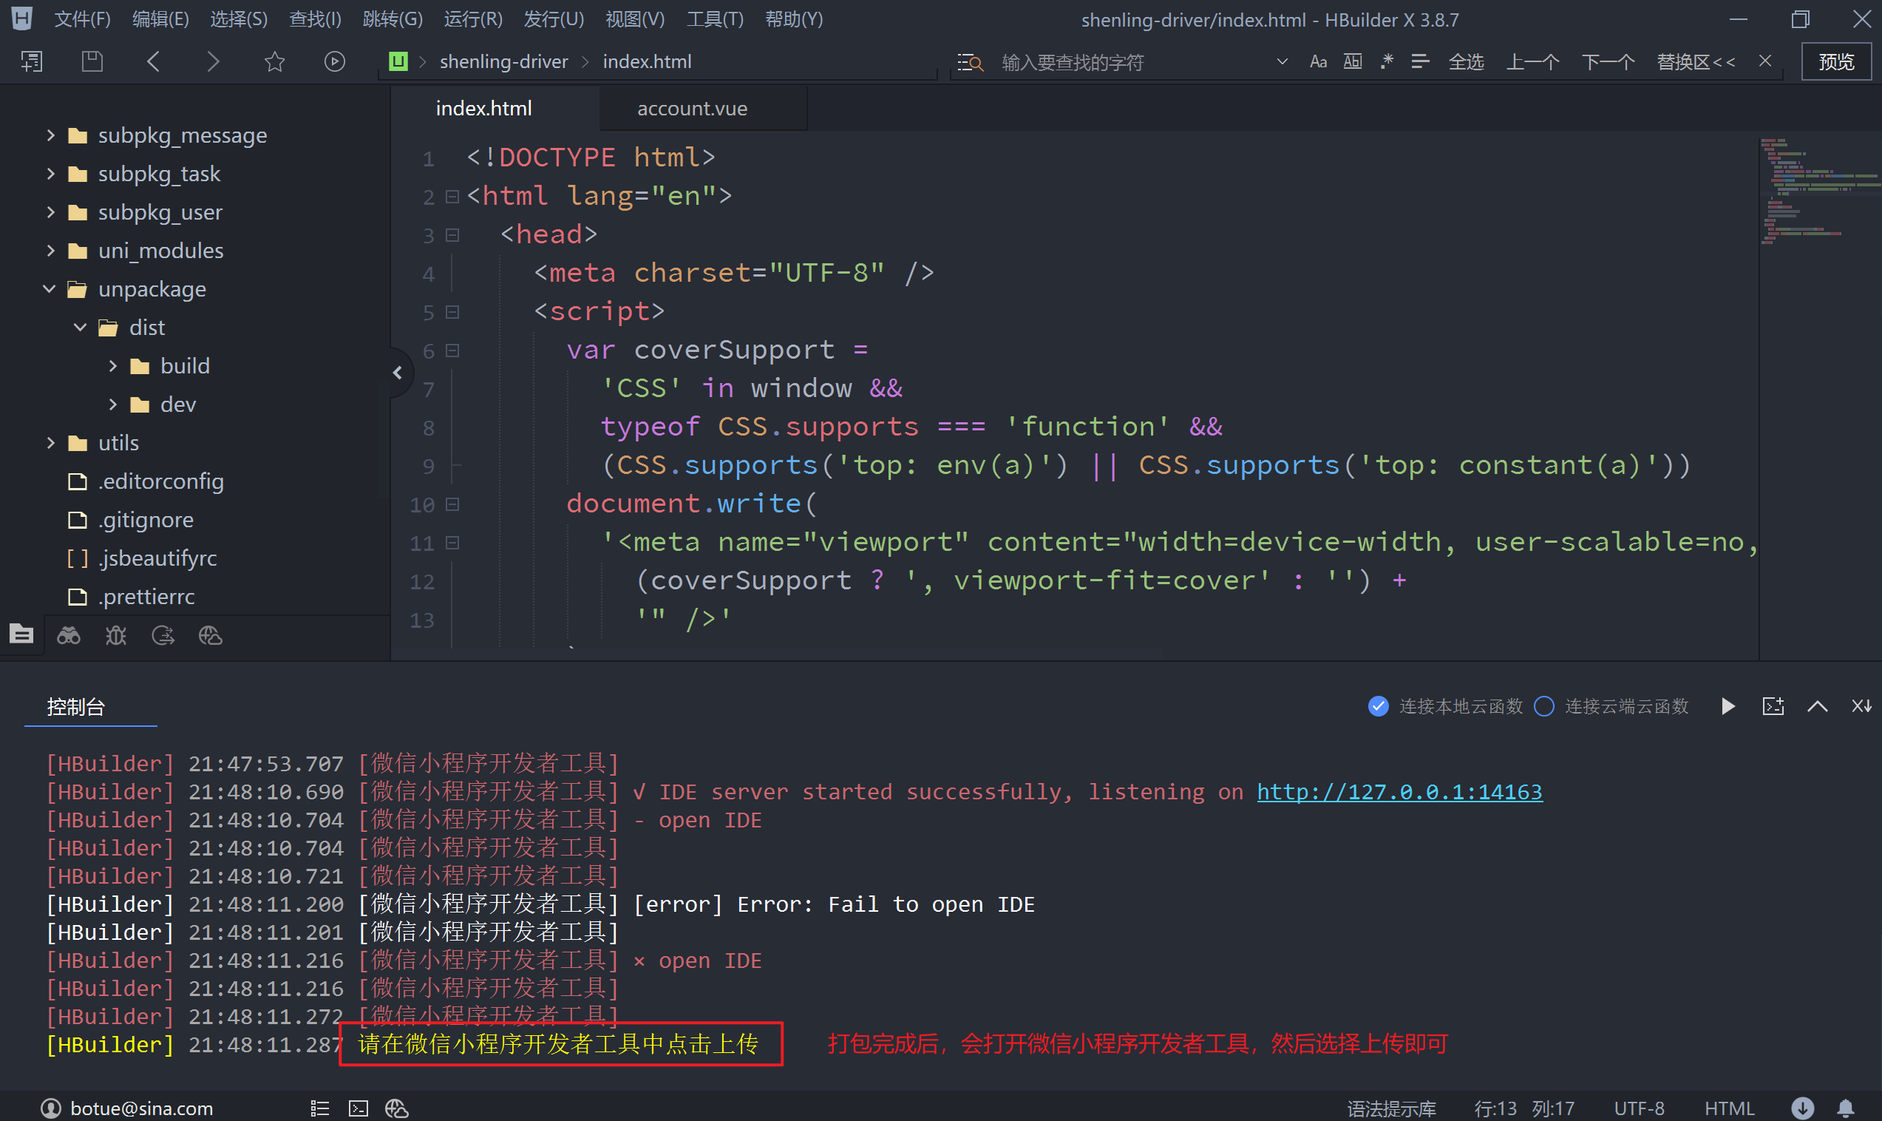This screenshot has height=1121, width=1882.
Task: Collapse the unpackage folder
Action: click(50, 288)
